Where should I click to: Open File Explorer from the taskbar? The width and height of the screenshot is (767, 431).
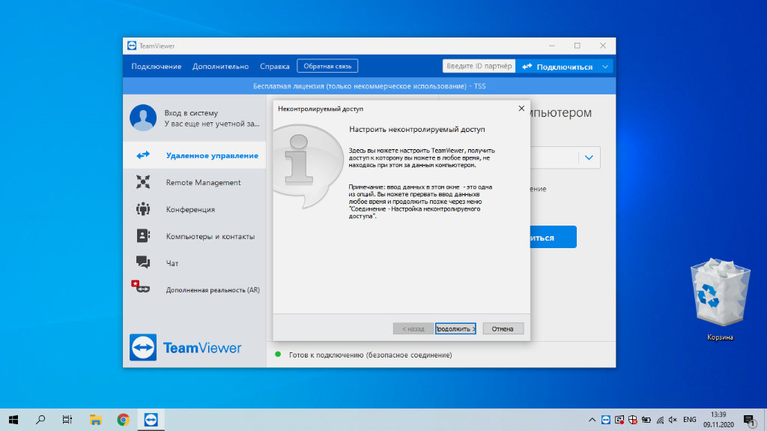(95, 420)
